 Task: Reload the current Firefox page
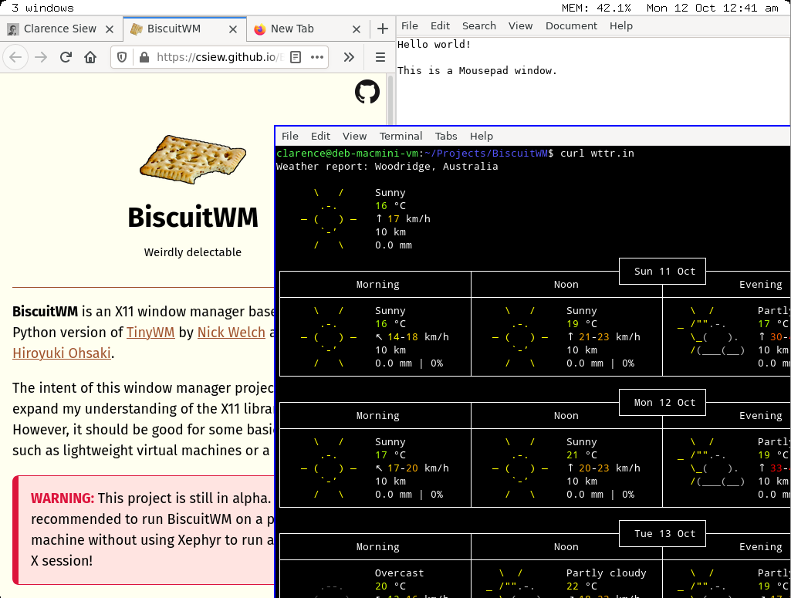coord(66,57)
